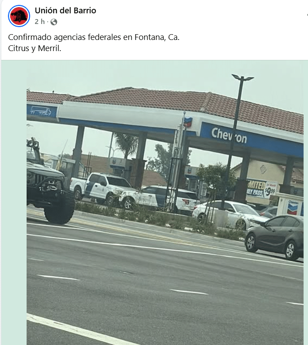This screenshot has width=308, height=345.
Task: Click the 'Citrus y Merril.' text line
Action: click(x=35, y=48)
